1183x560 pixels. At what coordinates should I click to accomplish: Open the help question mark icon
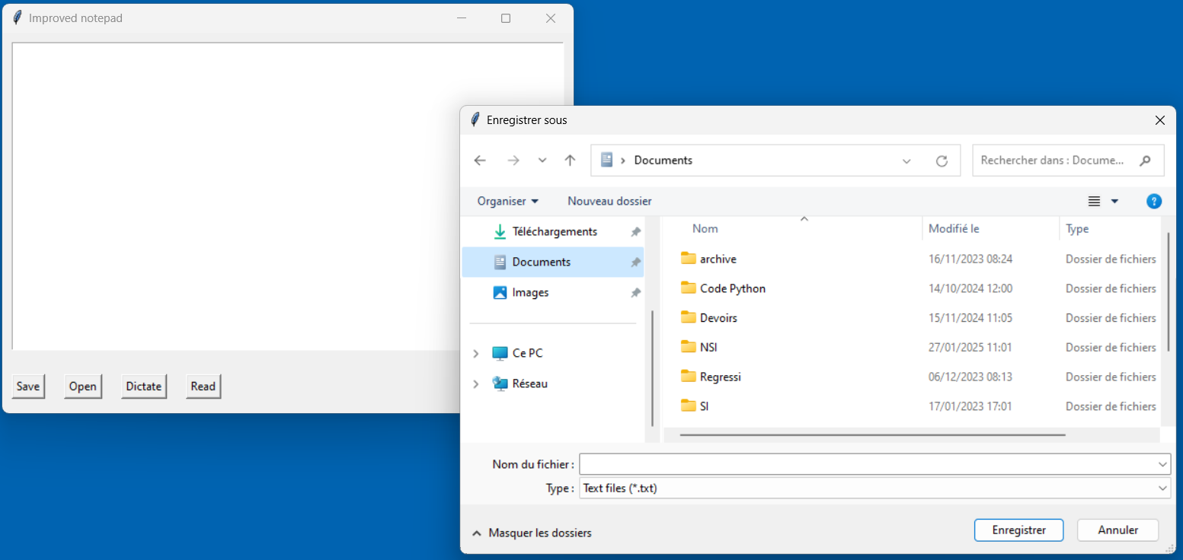coord(1154,202)
